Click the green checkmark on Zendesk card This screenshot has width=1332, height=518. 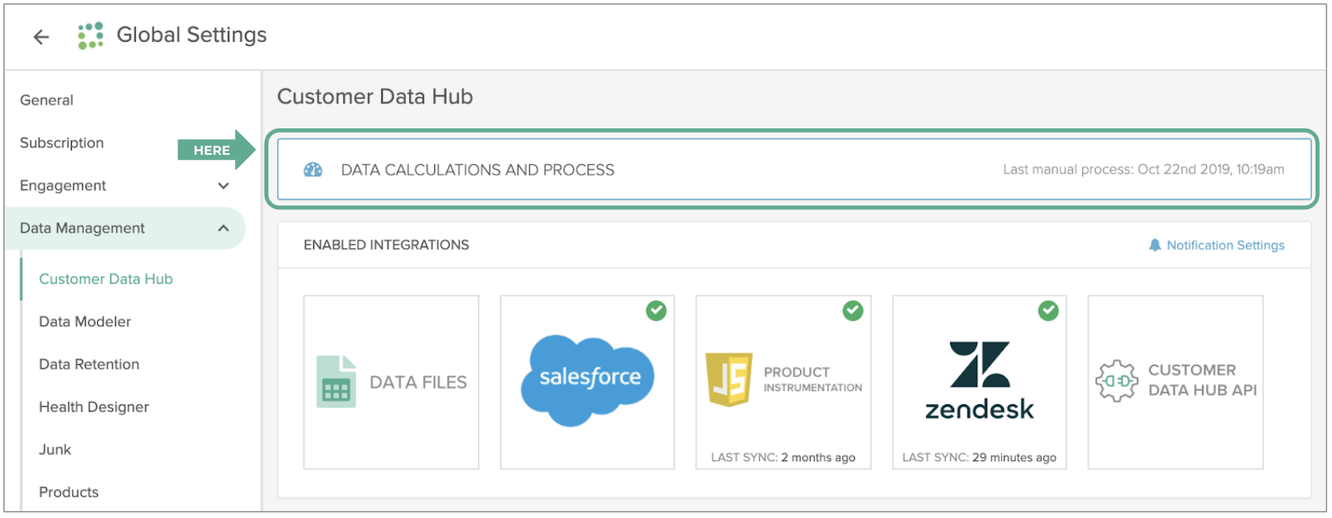(x=1048, y=310)
